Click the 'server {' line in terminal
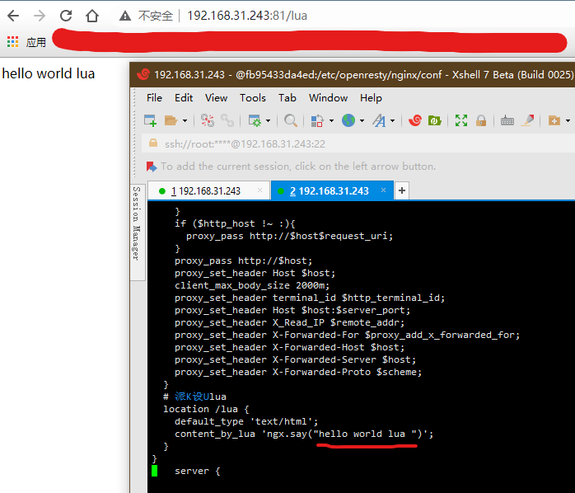Screen dimensions: 575x493 click(197, 471)
